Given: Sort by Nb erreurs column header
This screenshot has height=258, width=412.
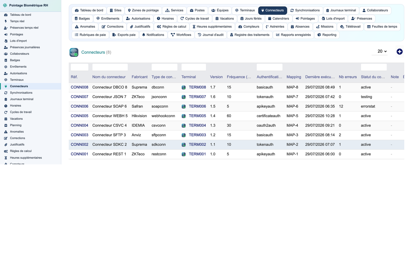Looking at the screenshot, I should point(348,77).
